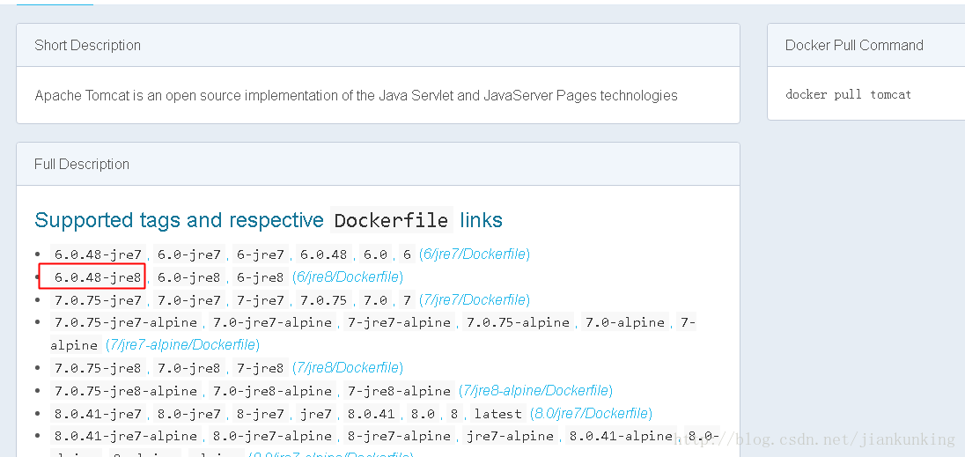Select the 7.0.75-alpine tag
The height and width of the screenshot is (457, 965).
click(519, 322)
